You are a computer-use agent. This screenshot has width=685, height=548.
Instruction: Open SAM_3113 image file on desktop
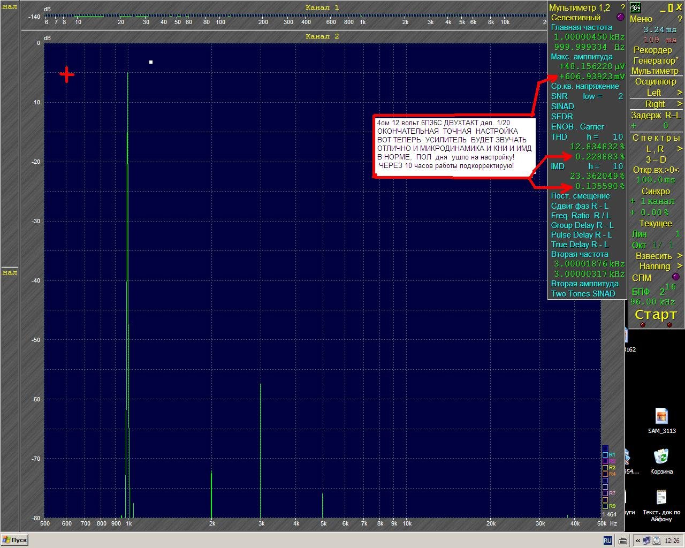point(661,421)
